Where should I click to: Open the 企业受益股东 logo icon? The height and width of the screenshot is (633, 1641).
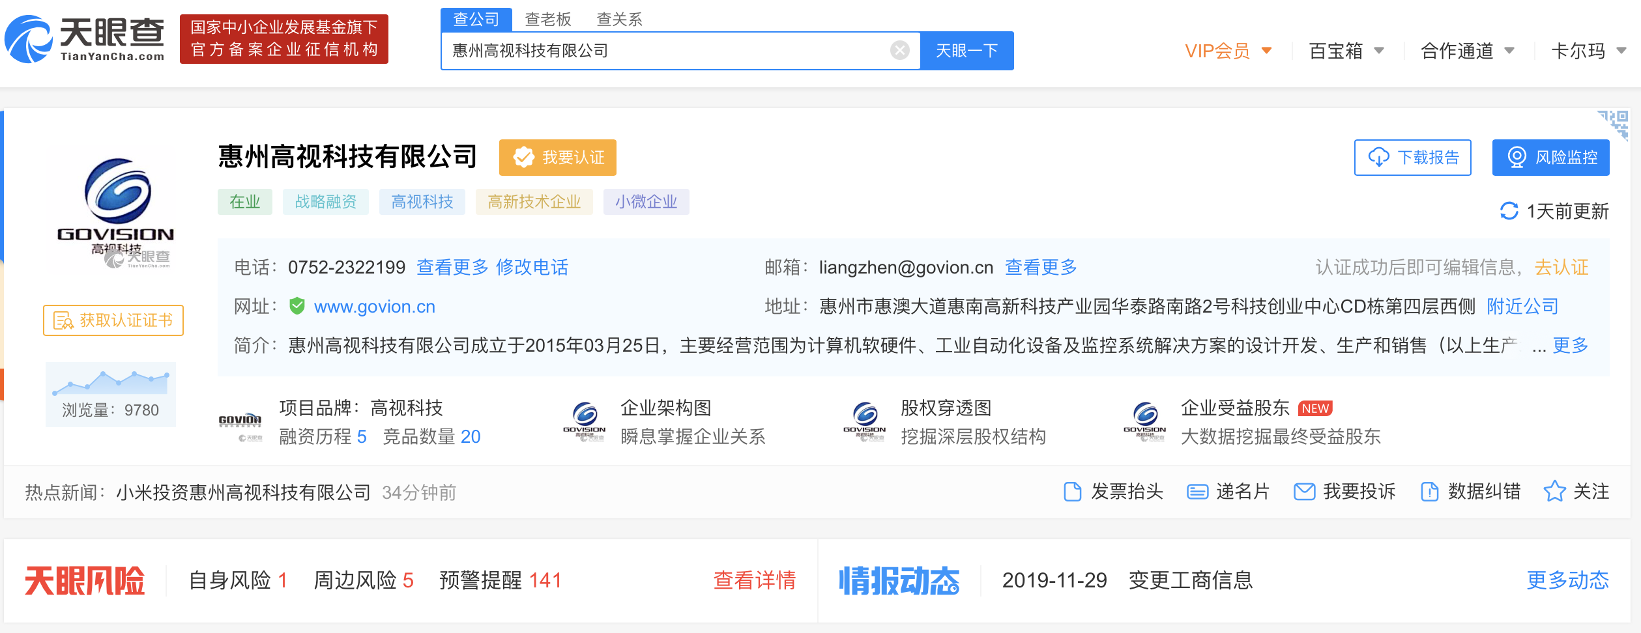[1145, 421]
